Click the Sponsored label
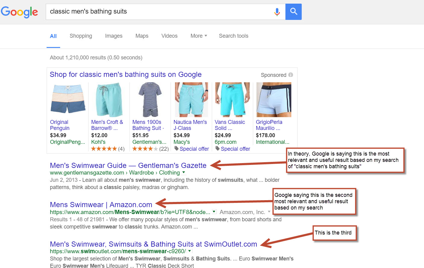Viewport: 424px width, 268px height. (274, 75)
